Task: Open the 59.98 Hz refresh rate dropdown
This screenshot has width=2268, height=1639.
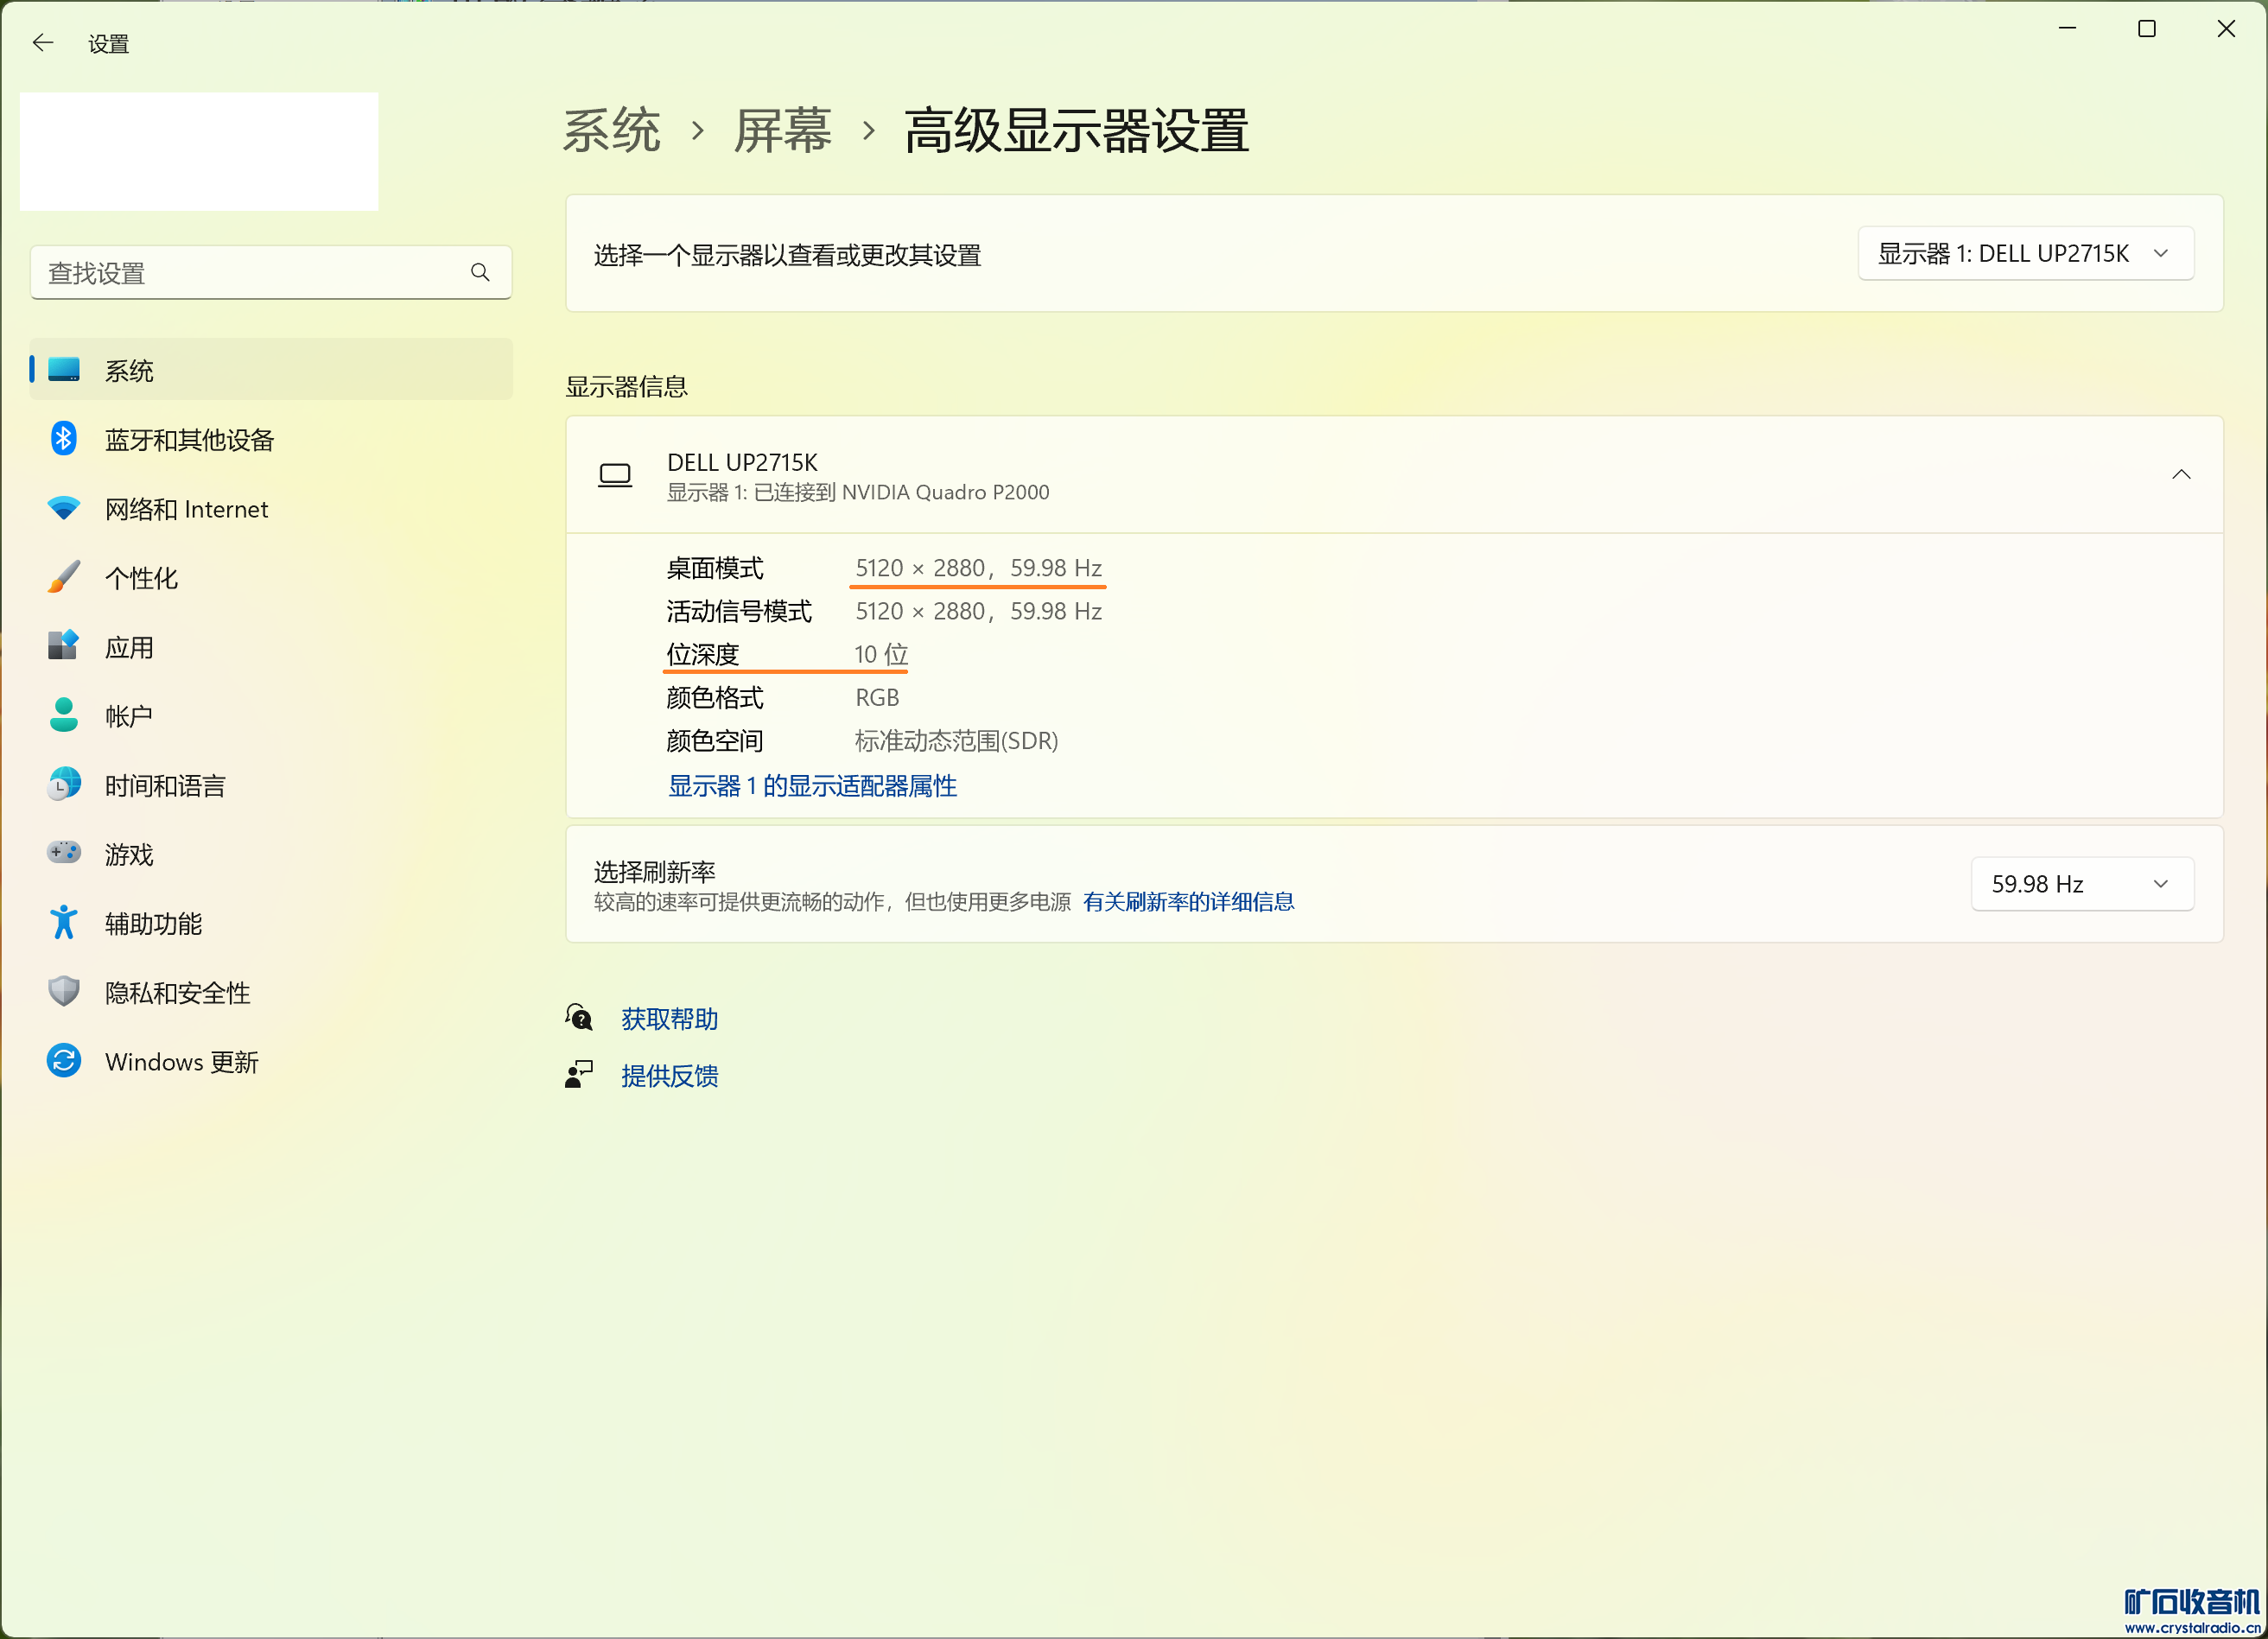Action: [2081, 884]
